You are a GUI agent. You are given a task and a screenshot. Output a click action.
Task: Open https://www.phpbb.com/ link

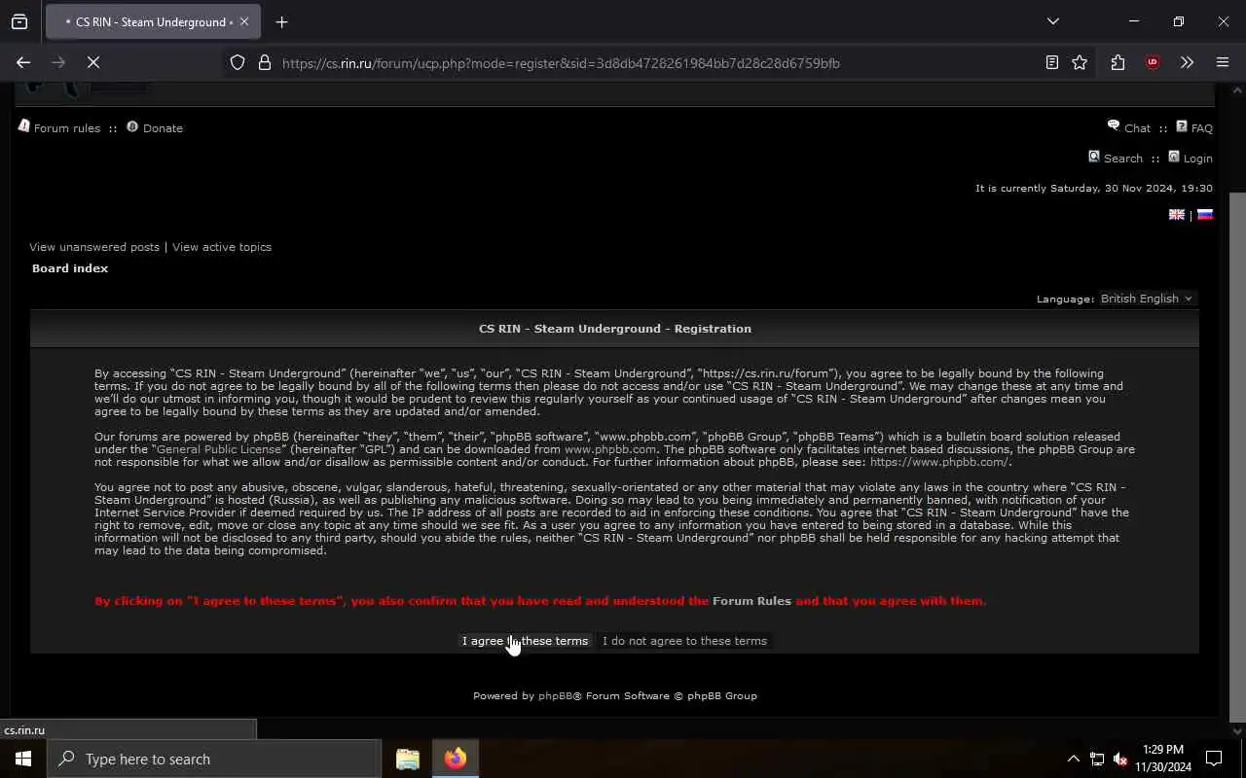click(939, 462)
